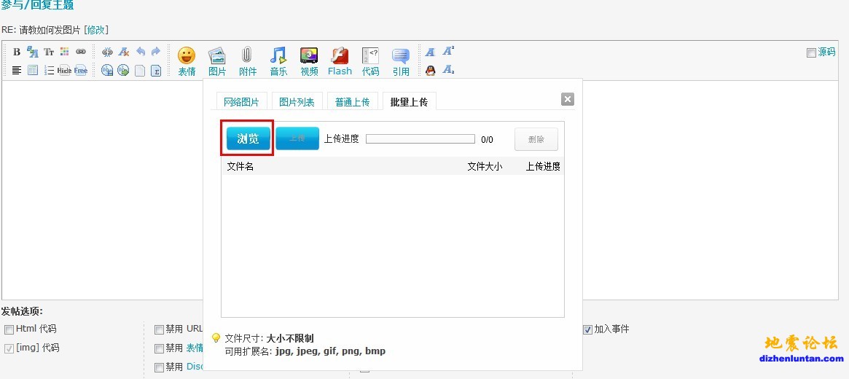Click inside the empty file list area

click(x=393, y=246)
